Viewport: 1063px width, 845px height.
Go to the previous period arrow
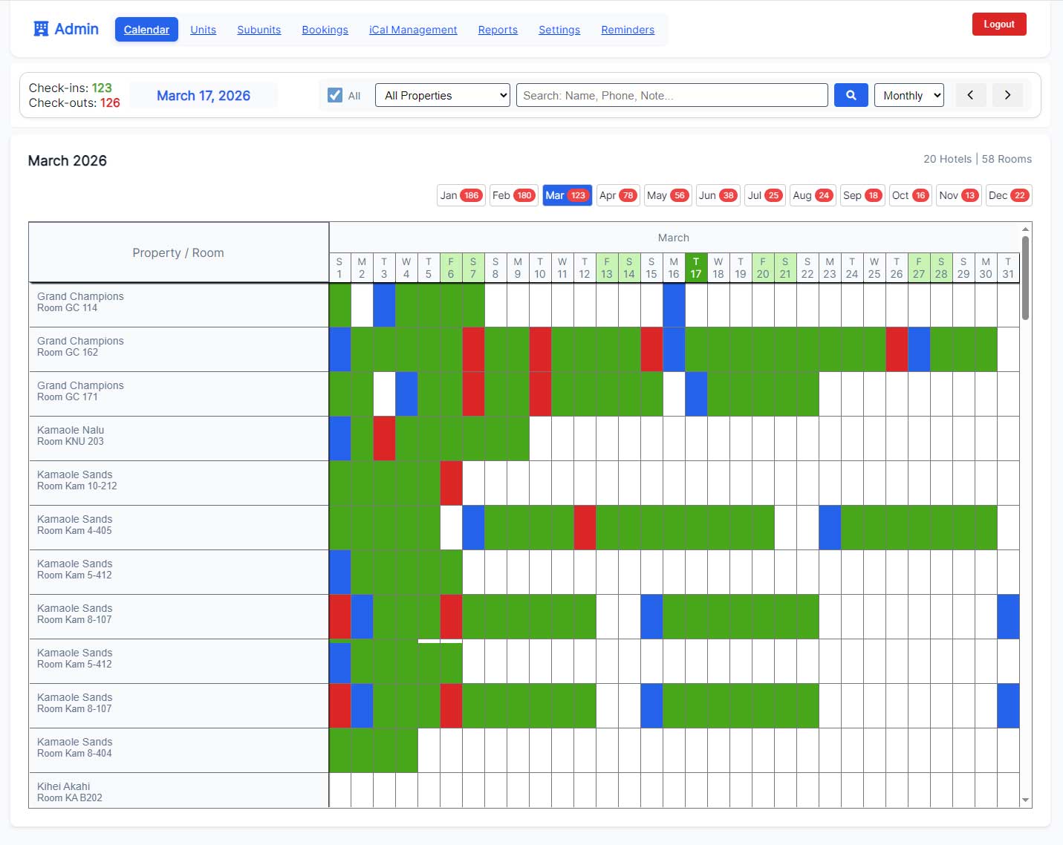click(971, 95)
